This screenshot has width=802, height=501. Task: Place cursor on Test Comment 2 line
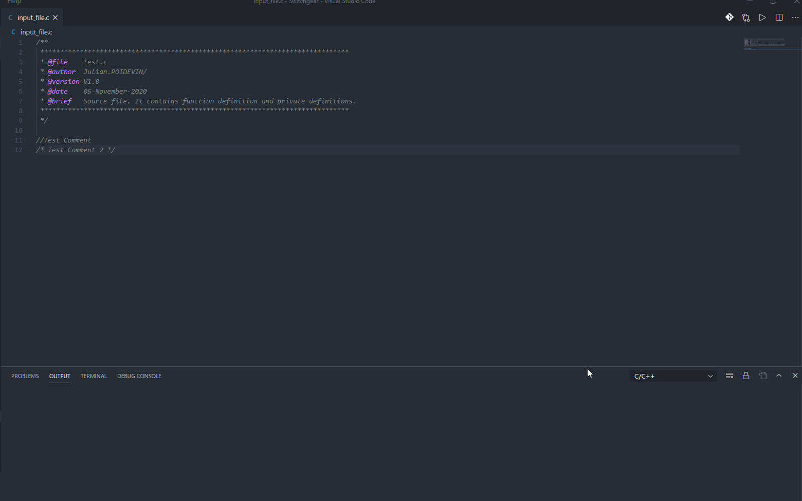(x=75, y=150)
